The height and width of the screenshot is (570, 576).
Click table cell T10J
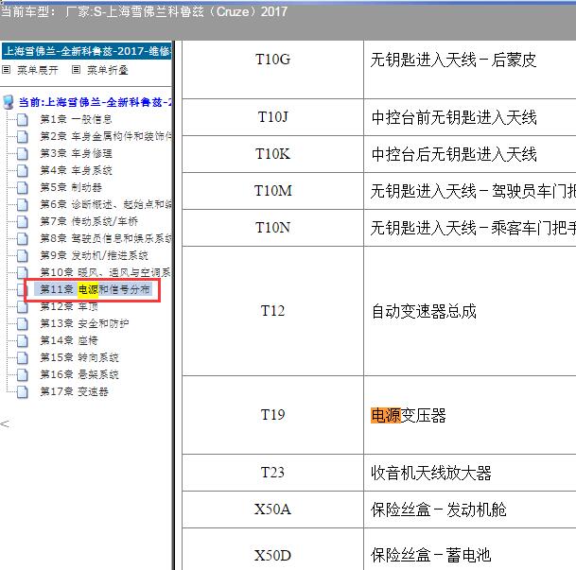pyautogui.click(x=272, y=117)
